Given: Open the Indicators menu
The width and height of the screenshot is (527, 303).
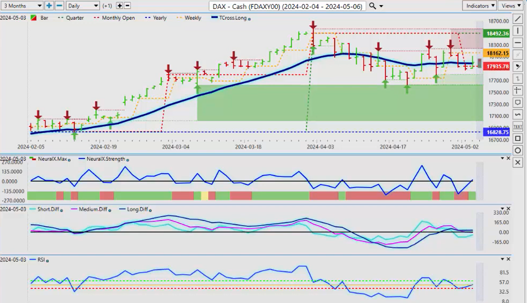Looking at the screenshot, I should click(x=479, y=6).
